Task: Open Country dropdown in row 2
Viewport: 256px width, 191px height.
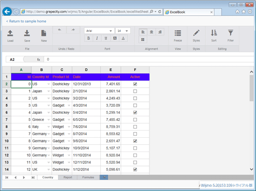Action: (49, 84)
